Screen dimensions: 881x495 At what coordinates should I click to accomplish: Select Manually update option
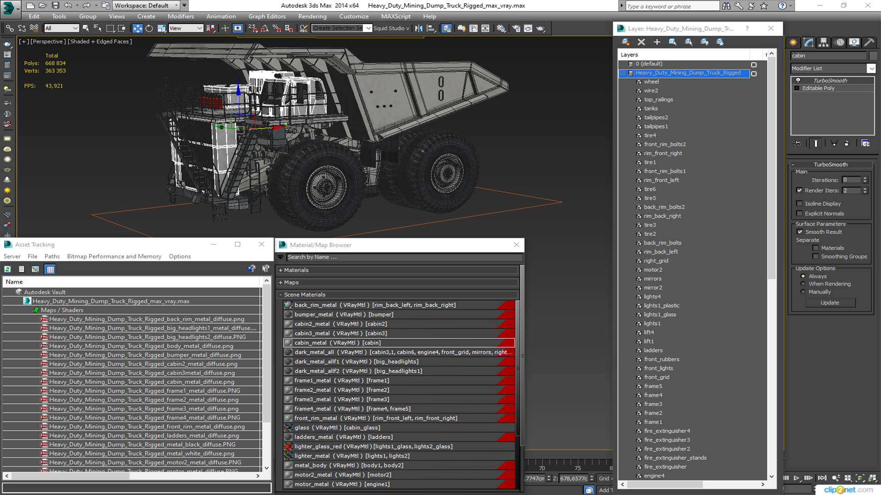(803, 292)
